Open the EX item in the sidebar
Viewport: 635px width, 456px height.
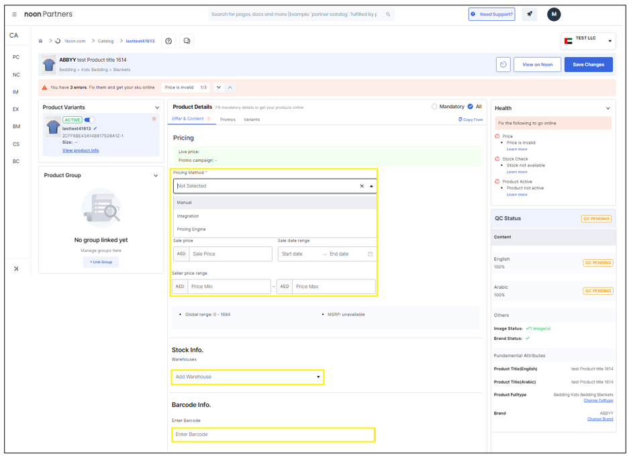[x=16, y=109]
